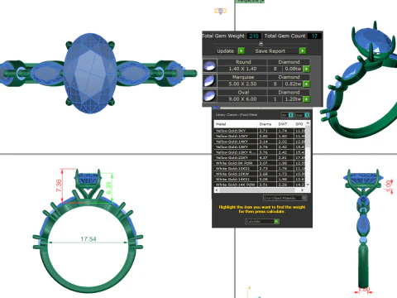This screenshot has width=397, height=298.
Task: Select the Yellow Gold 22KY row
Action: pos(260,157)
